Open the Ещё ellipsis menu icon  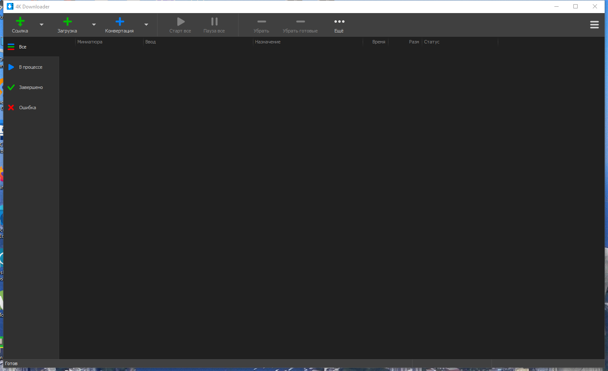(x=339, y=22)
